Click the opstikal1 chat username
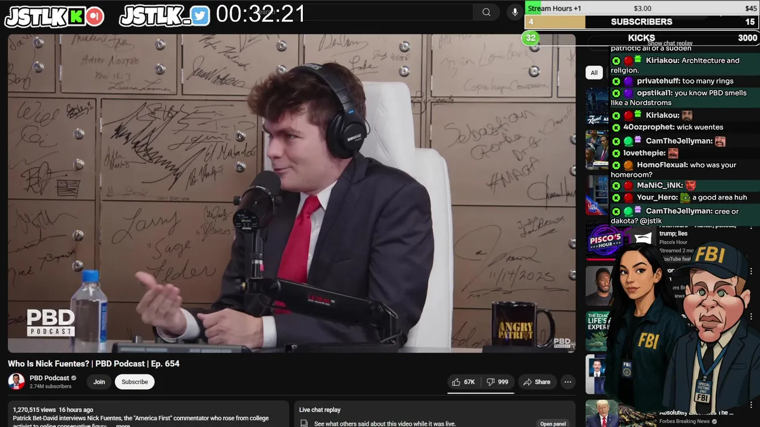This screenshot has width=760, height=427. coord(654,93)
